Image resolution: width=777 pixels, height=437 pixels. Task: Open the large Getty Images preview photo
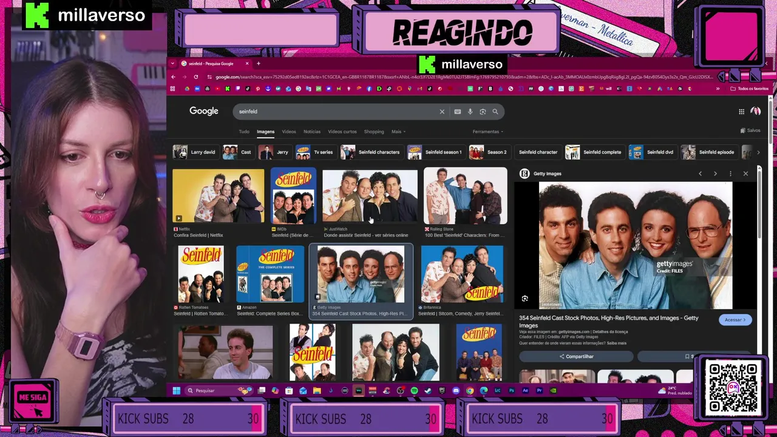[636, 246]
